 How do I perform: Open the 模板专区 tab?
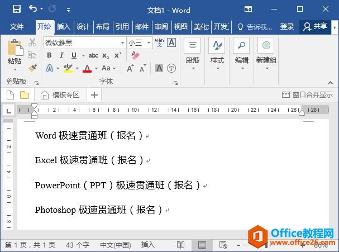pos(60,95)
